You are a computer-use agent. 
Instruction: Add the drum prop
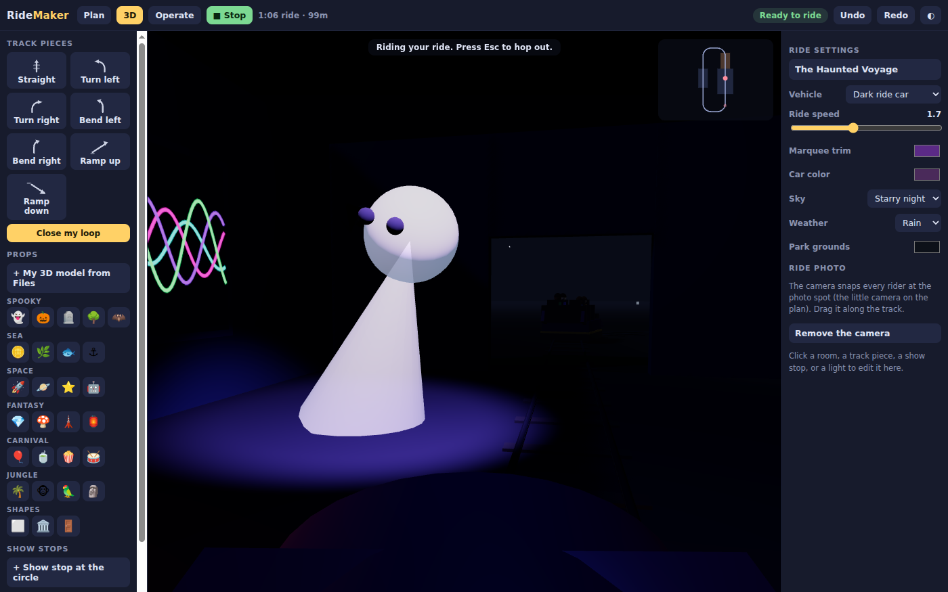pos(93,457)
